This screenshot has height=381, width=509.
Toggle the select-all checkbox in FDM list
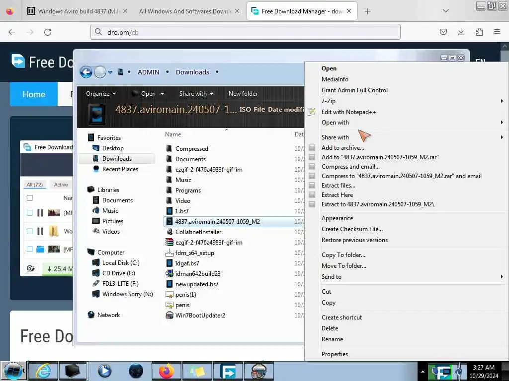coord(29,198)
